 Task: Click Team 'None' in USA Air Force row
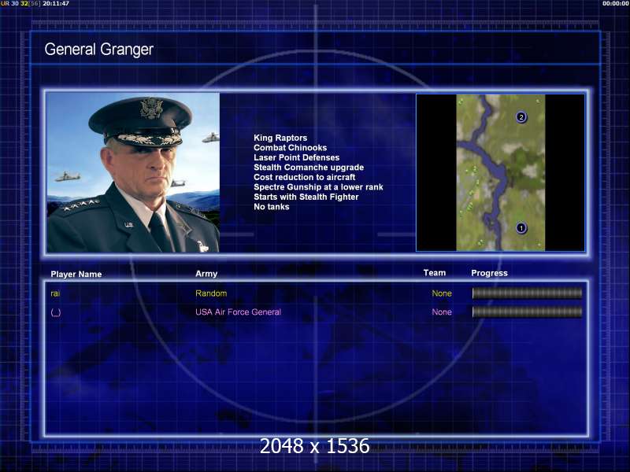[x=442, y=312]
